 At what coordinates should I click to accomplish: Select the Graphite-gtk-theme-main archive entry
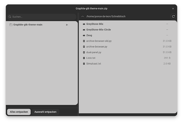(x=28, y=25)
